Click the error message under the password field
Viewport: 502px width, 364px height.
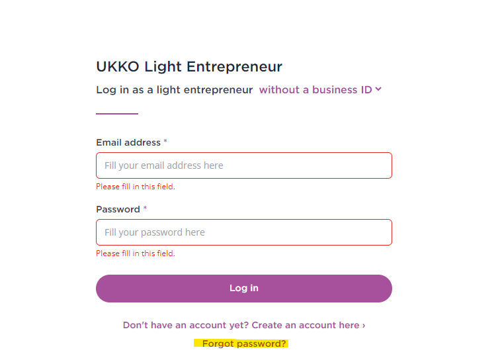136,253
